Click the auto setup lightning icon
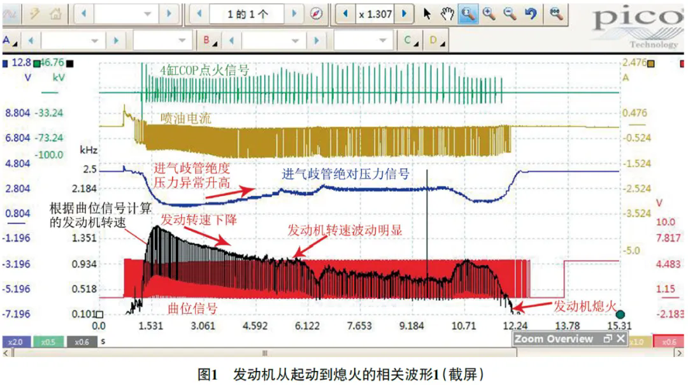 (x=34, y=14)
